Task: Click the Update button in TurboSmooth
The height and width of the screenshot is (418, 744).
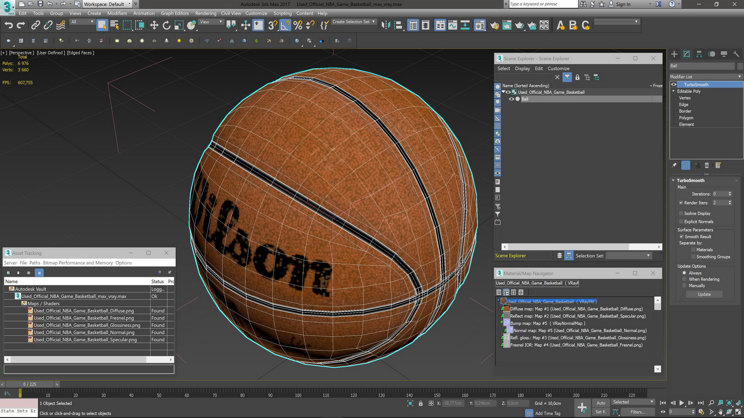Action: click(x=704, y=295)
